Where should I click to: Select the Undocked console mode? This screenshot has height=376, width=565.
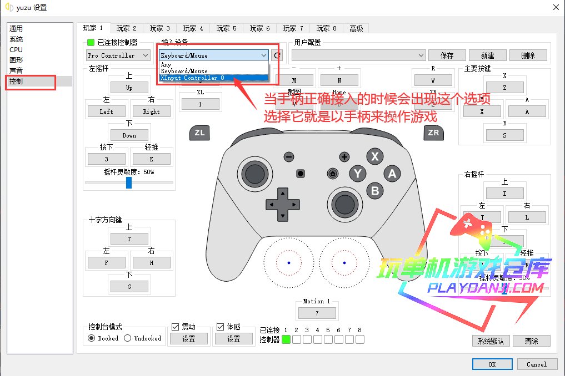click(128, 338)
